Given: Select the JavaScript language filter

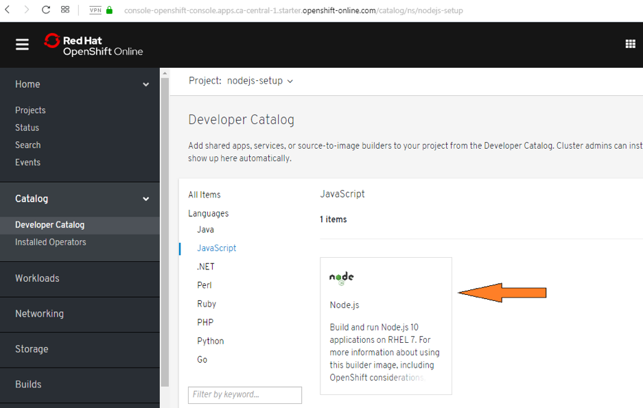Looking at the screenshot, I should [217, 248].
